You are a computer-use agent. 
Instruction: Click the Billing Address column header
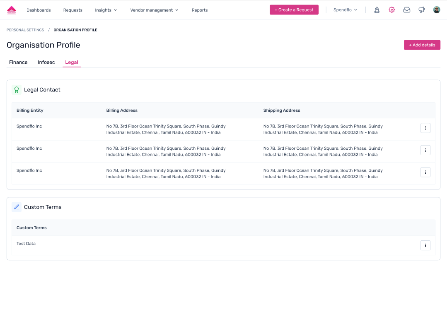click(x=122, y=110)
